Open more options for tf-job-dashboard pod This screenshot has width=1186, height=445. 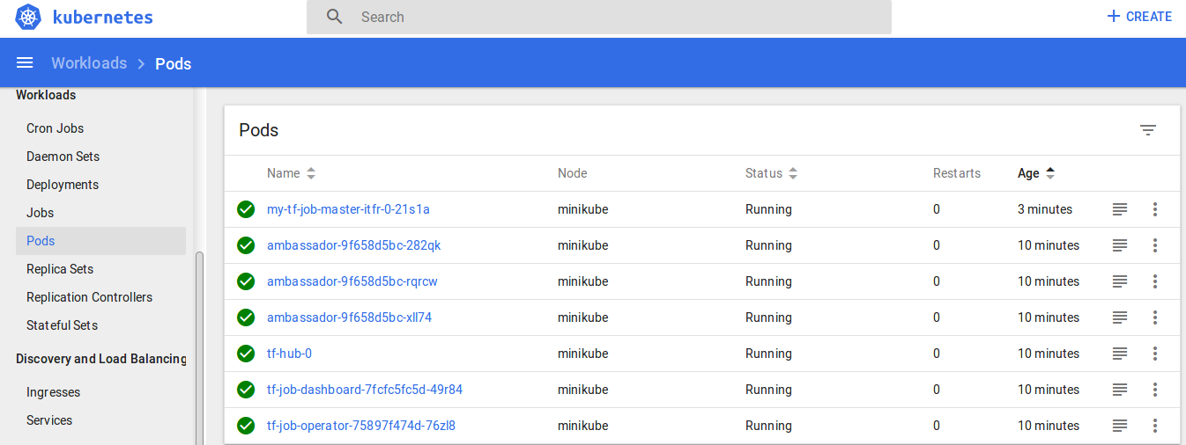click(1154, 390)
